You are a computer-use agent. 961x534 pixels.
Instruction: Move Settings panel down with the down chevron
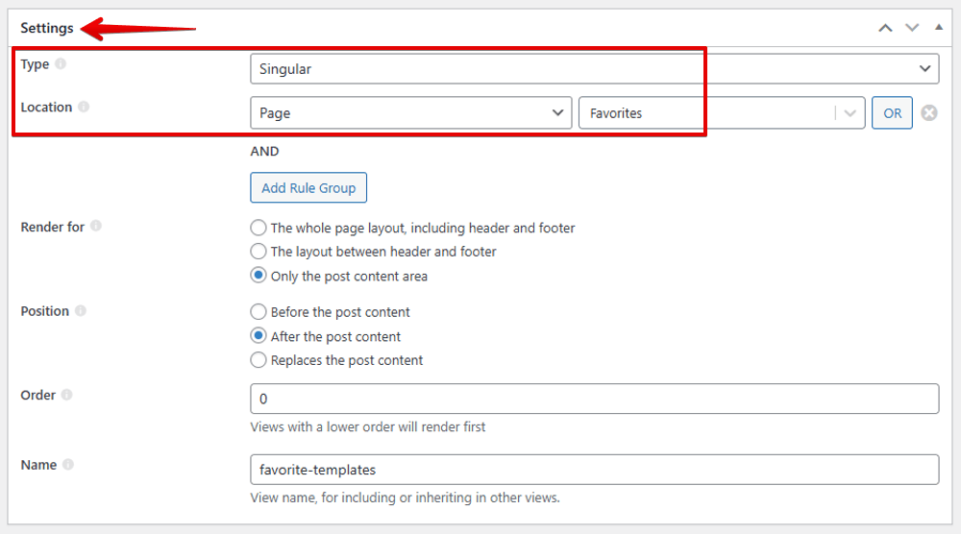912,28
